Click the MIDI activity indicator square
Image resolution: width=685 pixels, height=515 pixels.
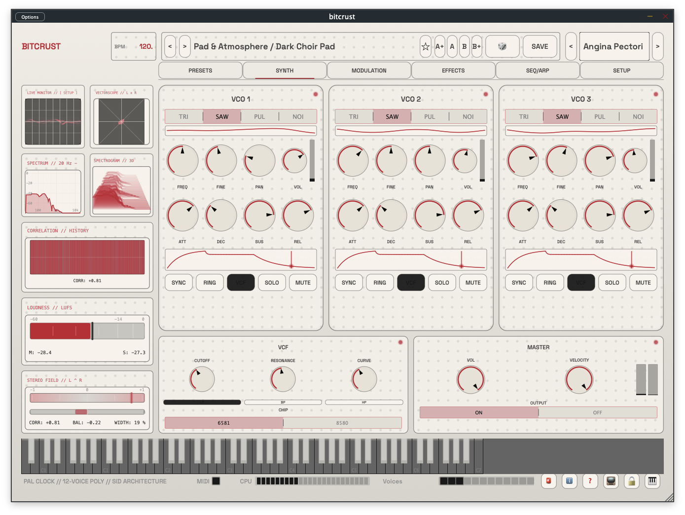pyautogui.click(x=216, y=481)
